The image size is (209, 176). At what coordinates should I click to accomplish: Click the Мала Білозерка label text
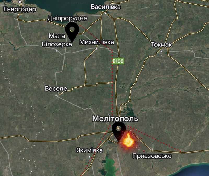click(x=57, y=40)
